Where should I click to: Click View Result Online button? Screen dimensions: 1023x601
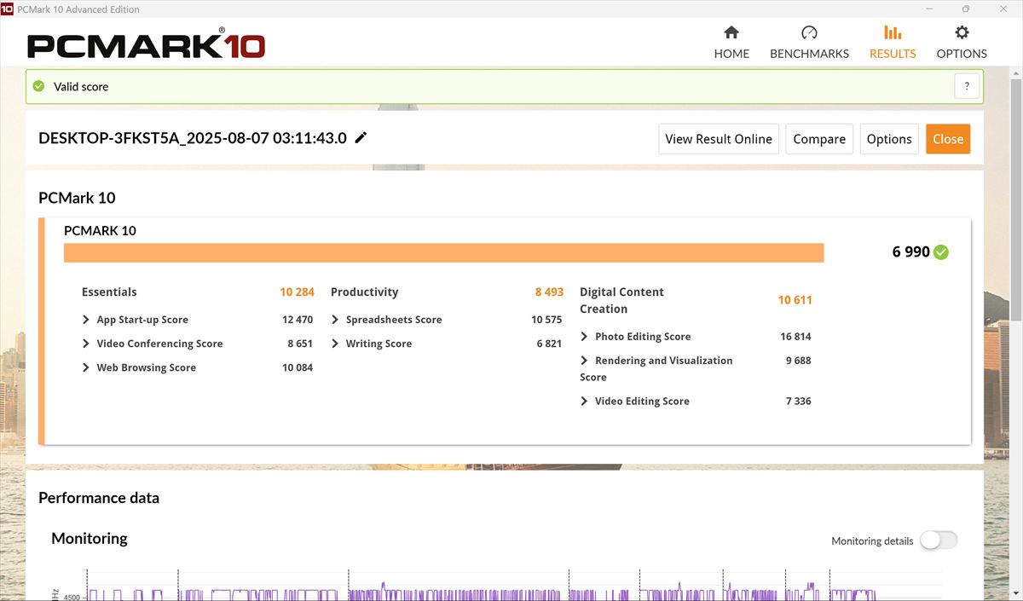[719, 139]
